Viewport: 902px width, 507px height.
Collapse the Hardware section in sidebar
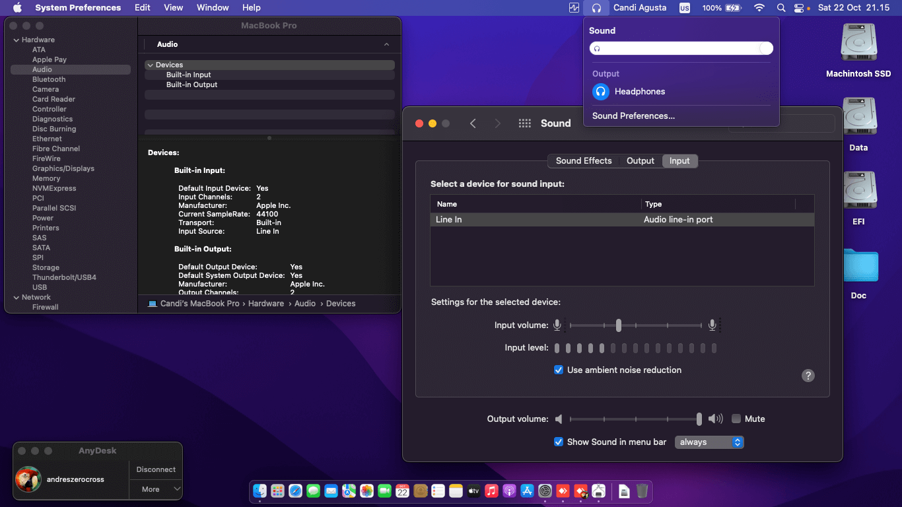16,40
